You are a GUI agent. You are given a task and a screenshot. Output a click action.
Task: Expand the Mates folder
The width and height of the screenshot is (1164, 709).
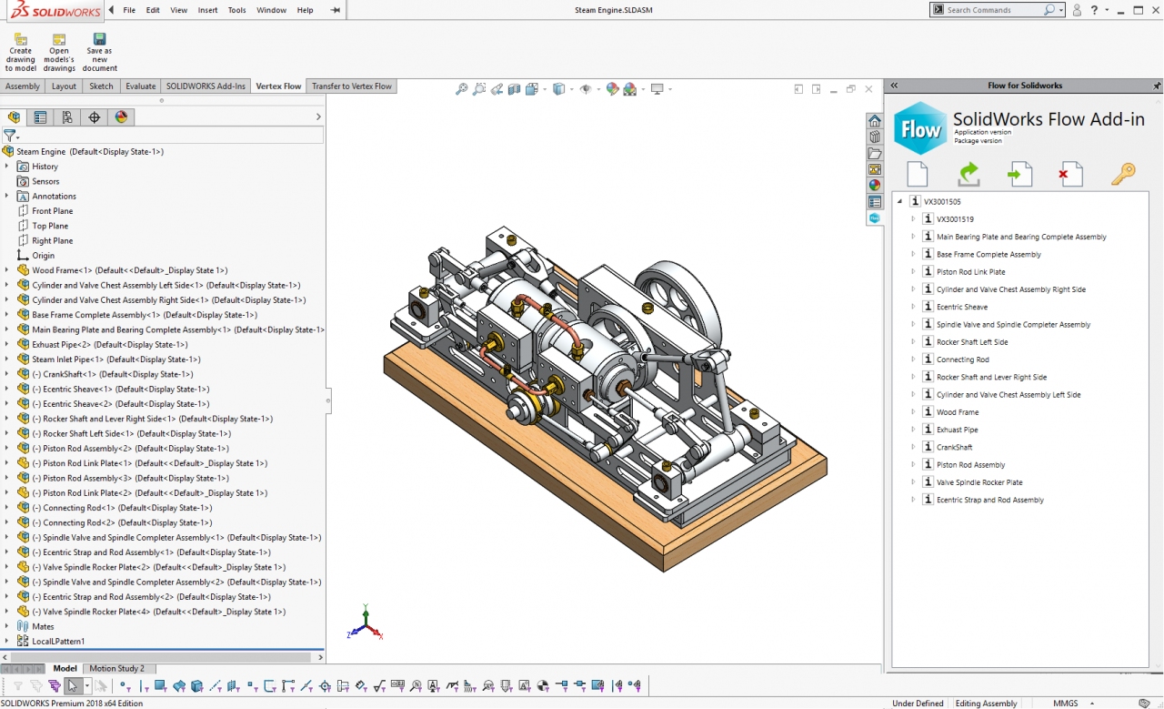(8, 626)
